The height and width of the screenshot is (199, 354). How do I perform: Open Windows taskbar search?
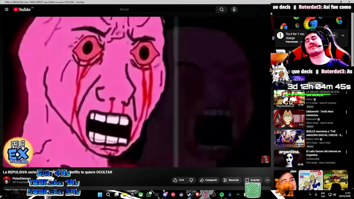(x=108, y=195)
